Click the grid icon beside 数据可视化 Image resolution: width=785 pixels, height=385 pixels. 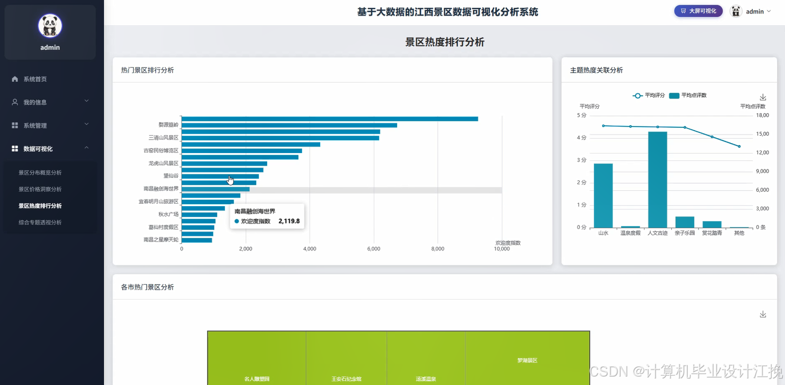(15, 149)
